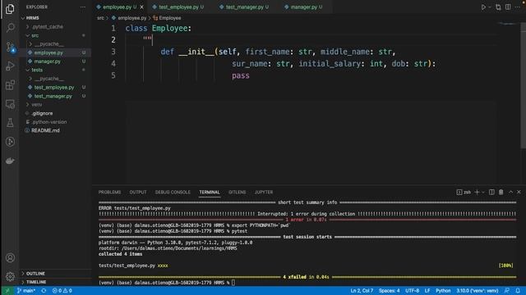Synchronize changes icon in status bar
This screenshot has height=295, width=526.
pyautogui.click(x=44, y=291)
